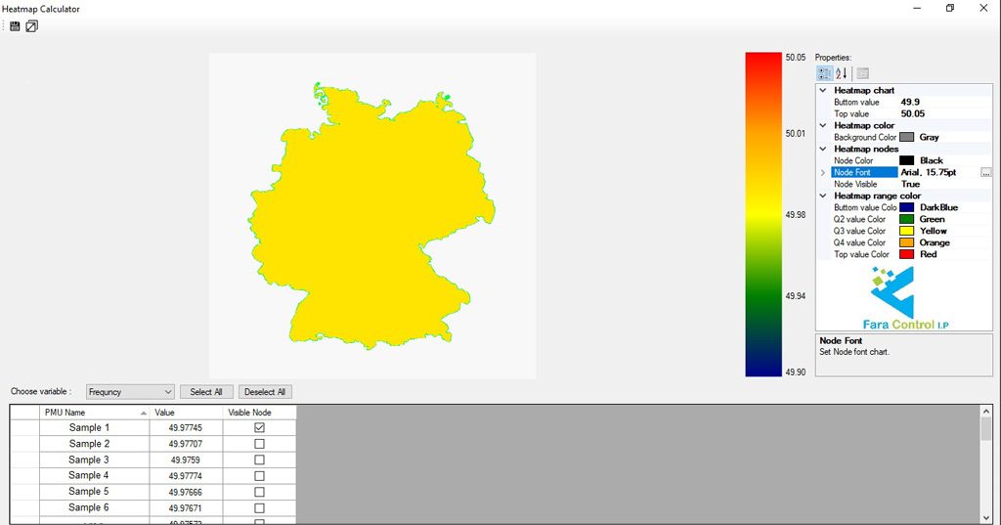Switch properties to Categorized view
This screenshot has height=525, width=1001.
(824, 73)
